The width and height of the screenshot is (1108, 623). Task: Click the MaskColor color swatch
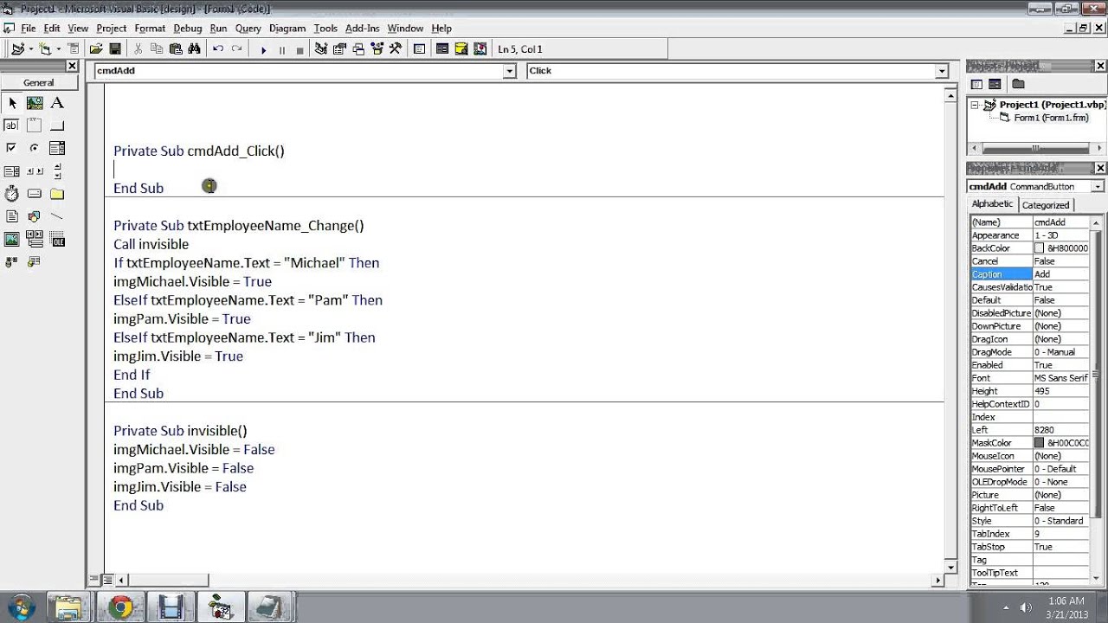(x=1040, y=443)
